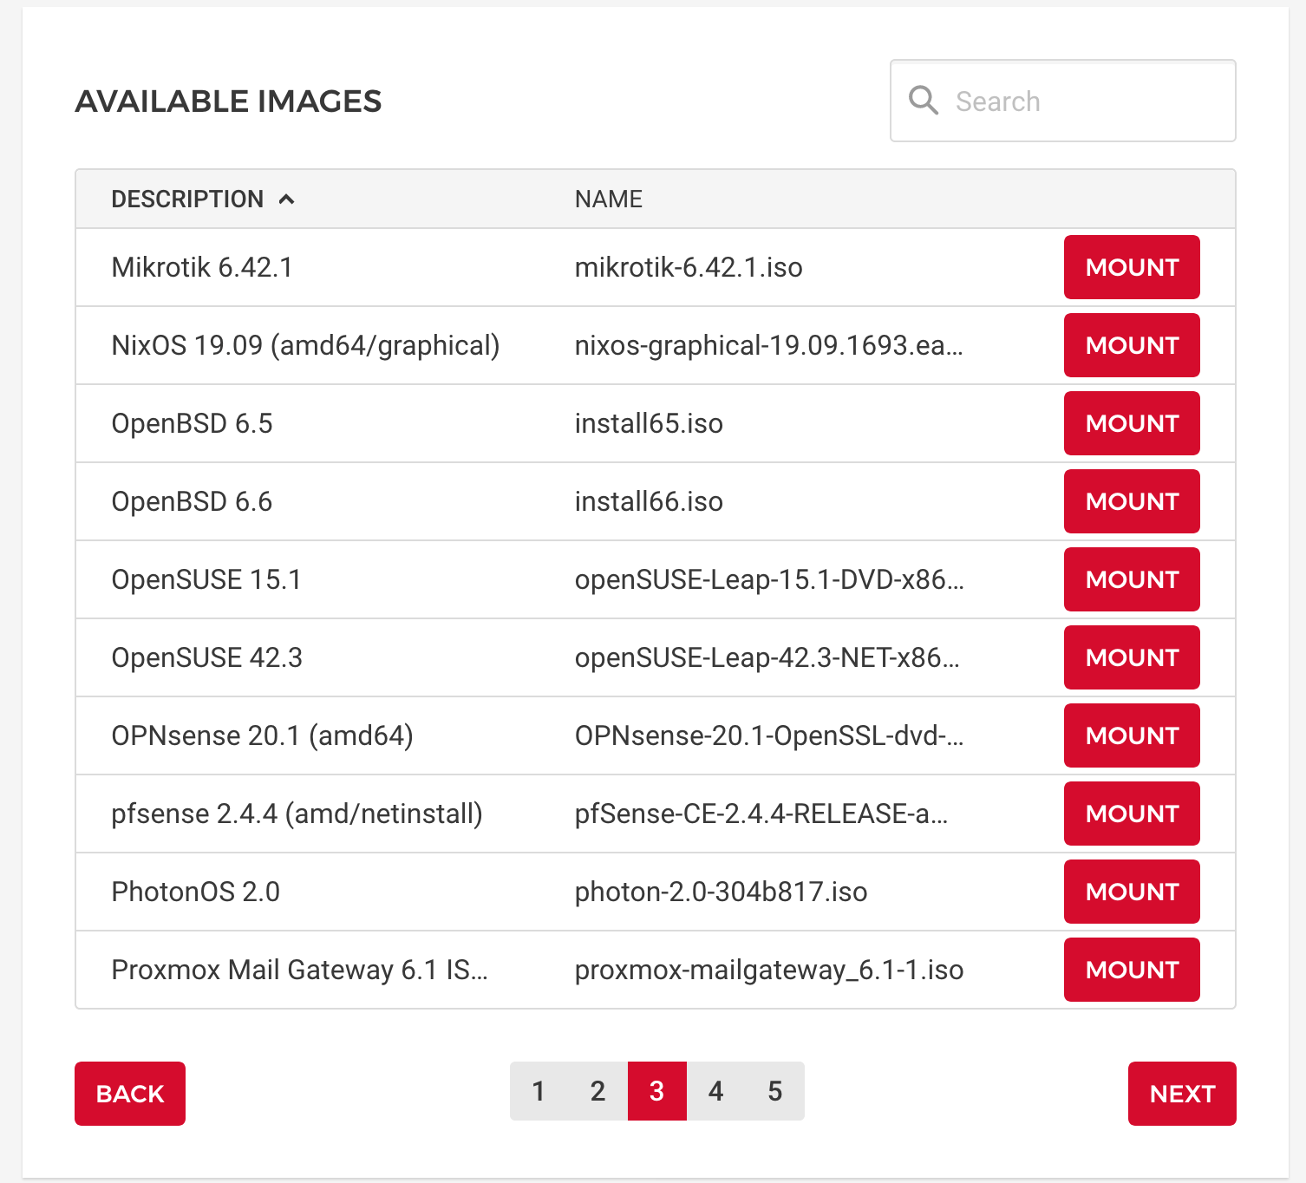The image size is (1306, 1183).
Task: Sort by the DESCRIPTION column header
Action: (187, 199)
